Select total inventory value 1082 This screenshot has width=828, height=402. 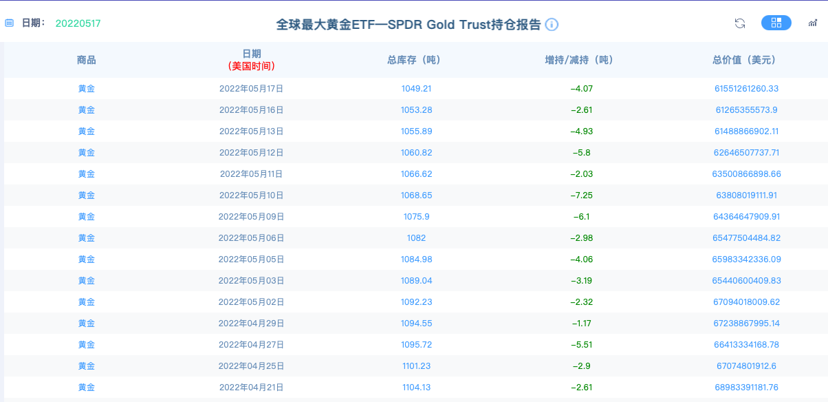click(x=416, y=238)
